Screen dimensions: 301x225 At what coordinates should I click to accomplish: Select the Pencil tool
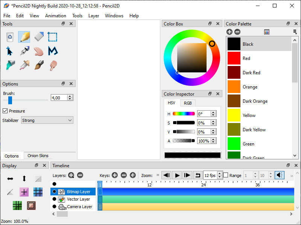pyautogui.click(x=24, y=37)
